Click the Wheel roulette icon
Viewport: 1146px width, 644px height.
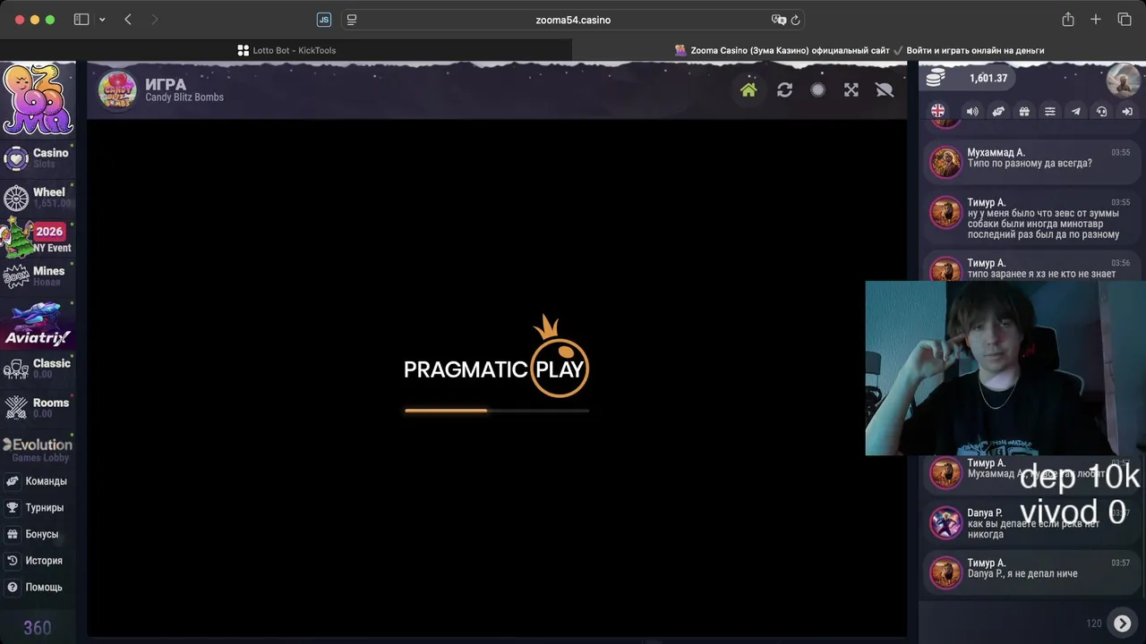coord(16,198)
